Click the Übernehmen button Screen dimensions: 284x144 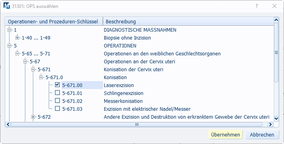tap(225, 135)
